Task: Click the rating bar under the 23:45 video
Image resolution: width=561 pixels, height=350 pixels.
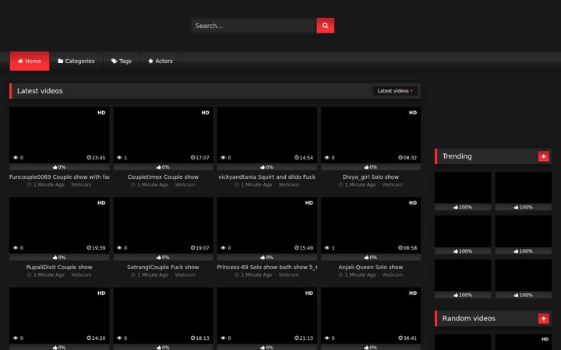Action: click(59, 166)
